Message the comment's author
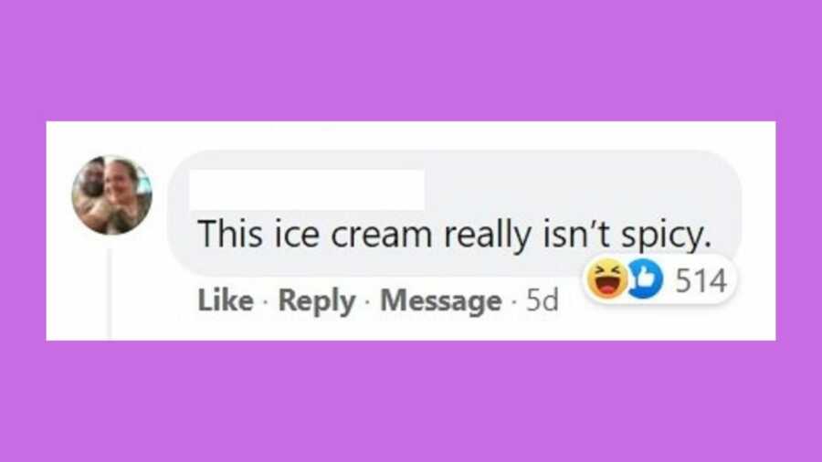This screenshot has width=822, height=462. (440, 300)
